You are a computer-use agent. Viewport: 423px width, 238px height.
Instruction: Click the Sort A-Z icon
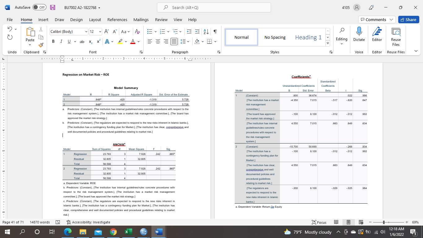(206, 32)
